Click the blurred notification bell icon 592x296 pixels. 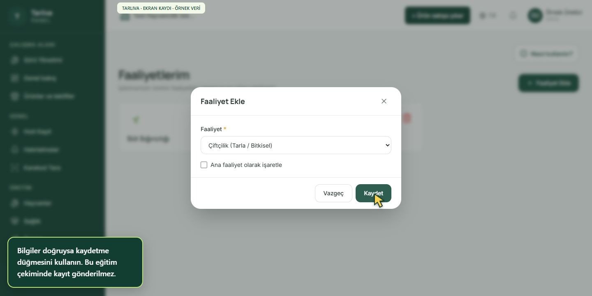tap(513, 16)
